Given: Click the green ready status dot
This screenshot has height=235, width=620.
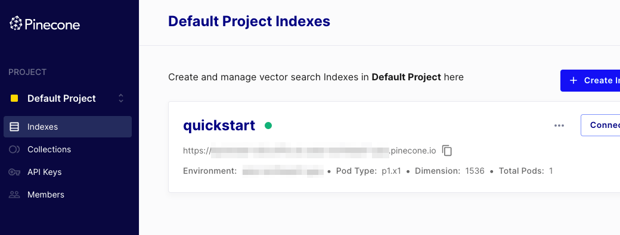Looking at the screenshot, I should coord(268,126).
